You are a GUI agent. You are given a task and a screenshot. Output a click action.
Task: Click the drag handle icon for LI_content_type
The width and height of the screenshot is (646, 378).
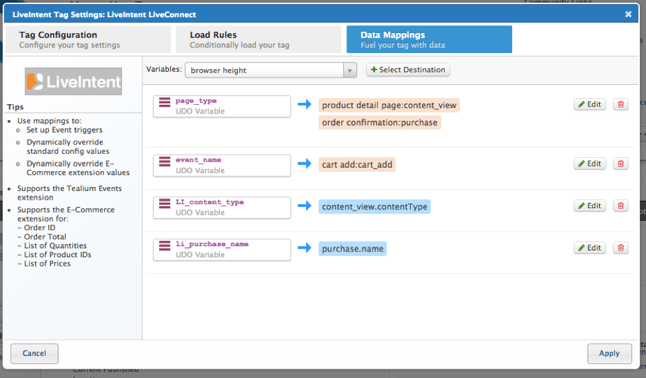[x=165, y=206]
